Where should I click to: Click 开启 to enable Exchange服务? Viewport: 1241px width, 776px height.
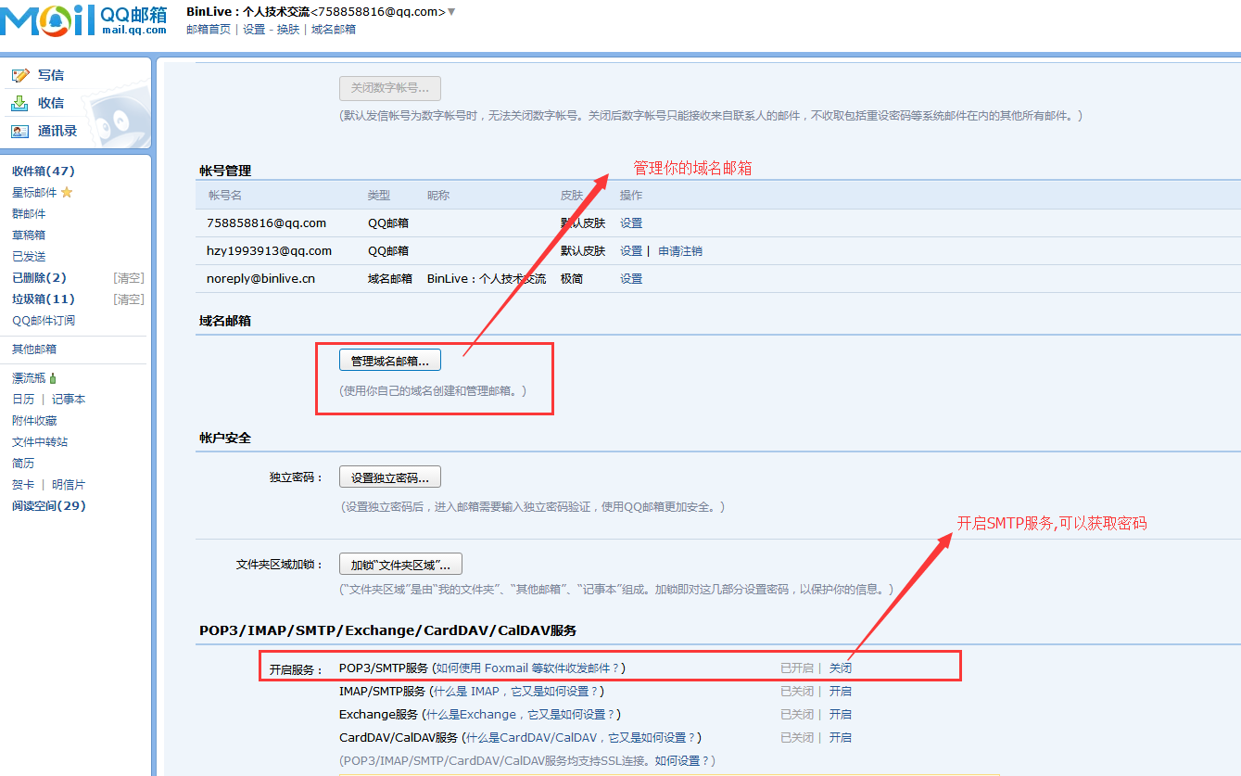[x=841, y=714]
